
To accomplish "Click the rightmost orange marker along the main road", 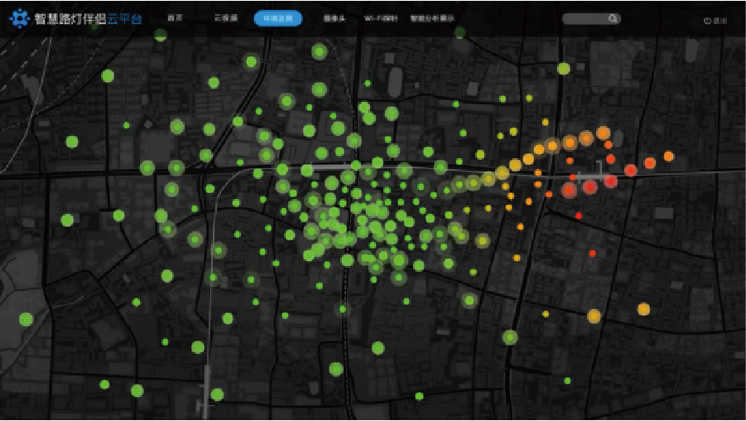I will (668, 156).
